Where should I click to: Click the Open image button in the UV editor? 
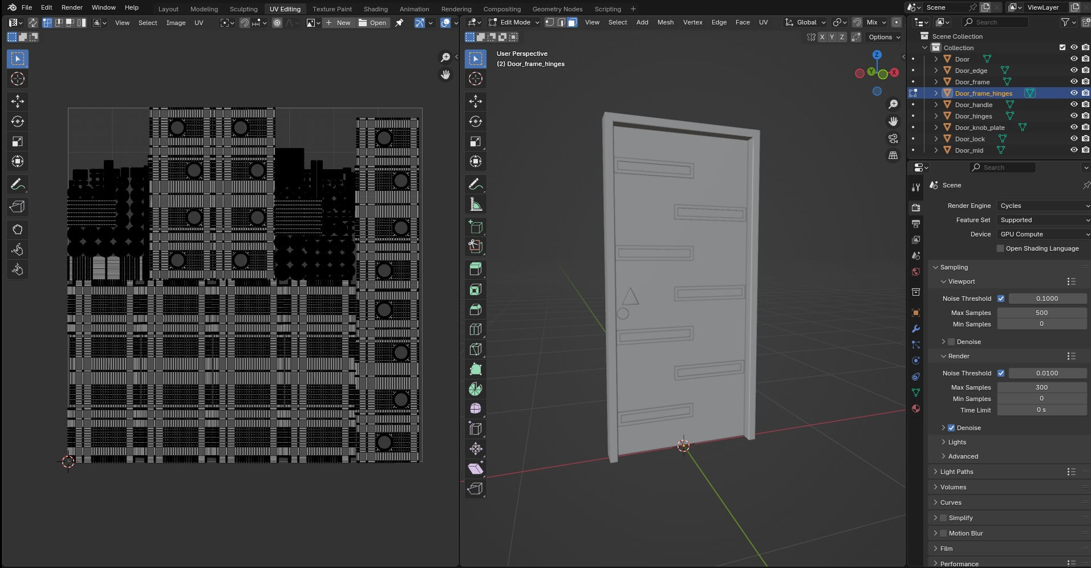(372, 23)
